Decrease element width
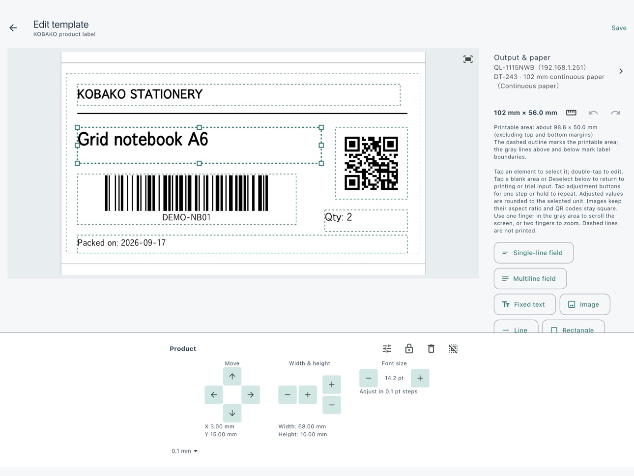The height and width of the screenshot is (476, 634). 288,395
